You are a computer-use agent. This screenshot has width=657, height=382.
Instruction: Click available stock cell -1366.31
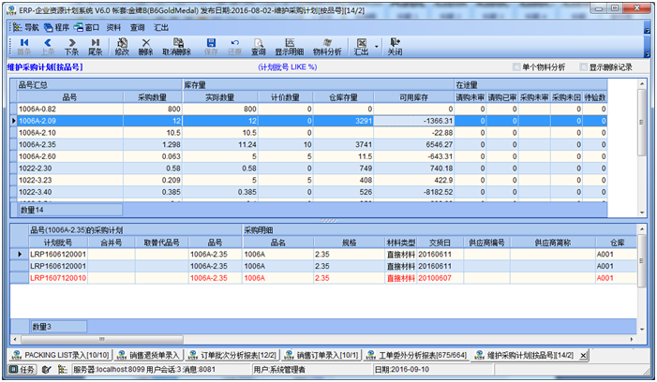[x=413, y=121]
